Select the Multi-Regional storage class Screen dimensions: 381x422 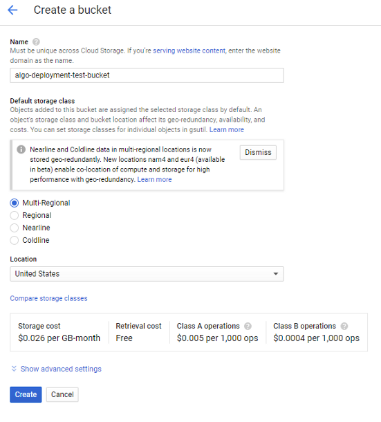tap(15, 203)
